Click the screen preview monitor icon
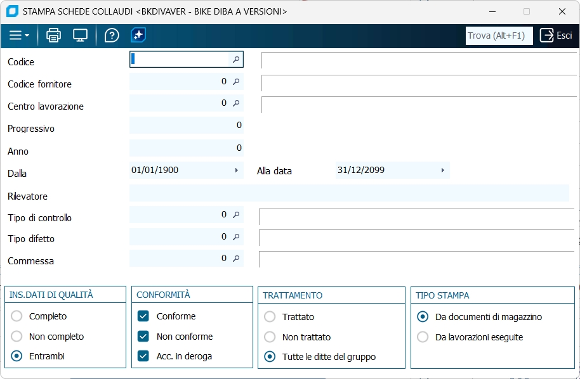This screenshot has width=580, height=379. click(x=80, y=35)
